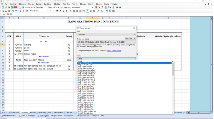Open the Zoom 100% dropdown
Screen dimensions: 214x119
(58, 8)
